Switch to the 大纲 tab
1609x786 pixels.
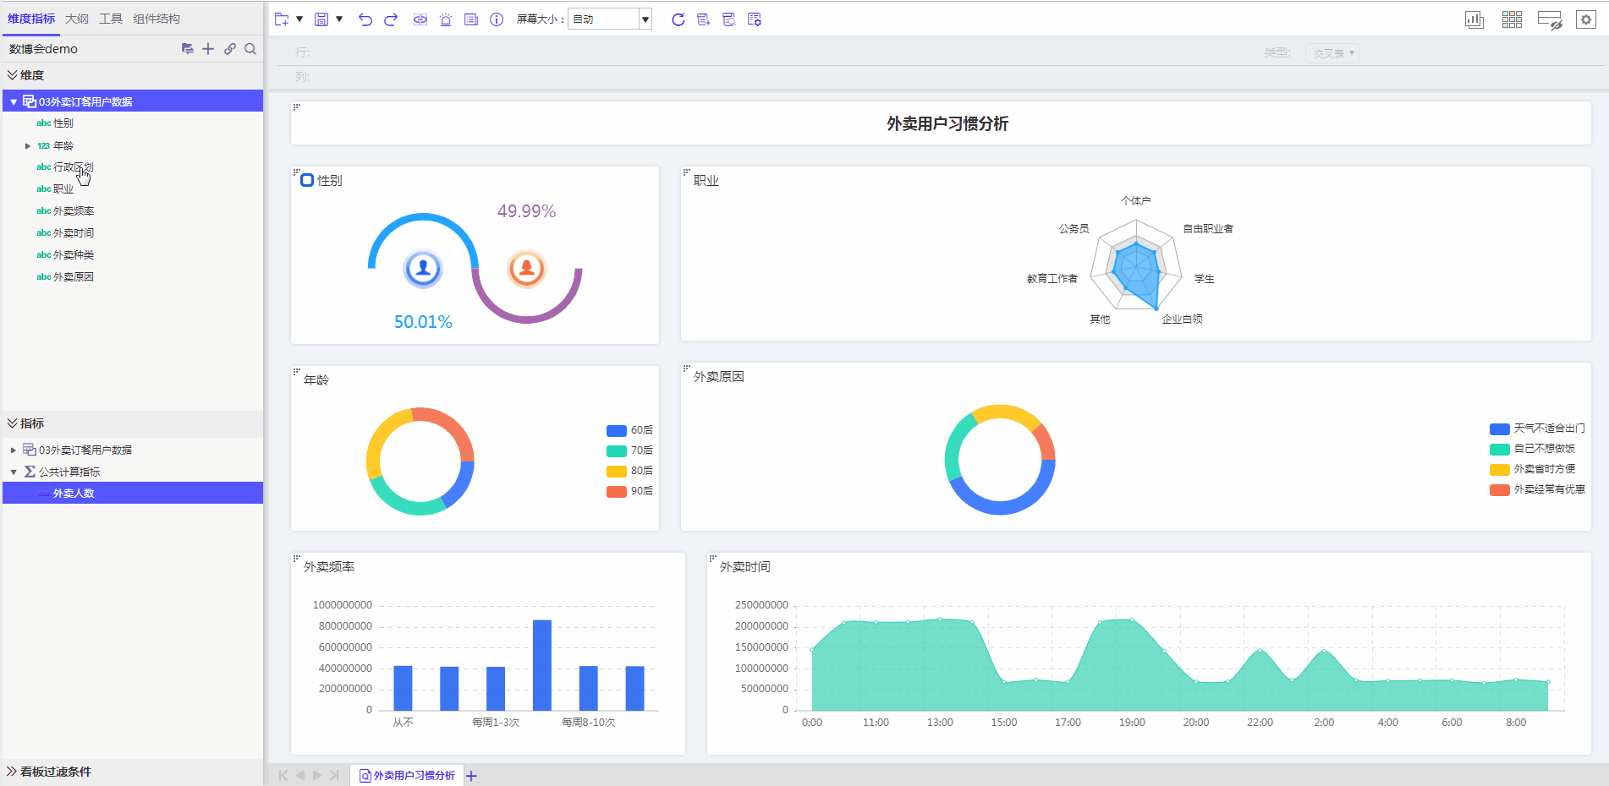77,19
